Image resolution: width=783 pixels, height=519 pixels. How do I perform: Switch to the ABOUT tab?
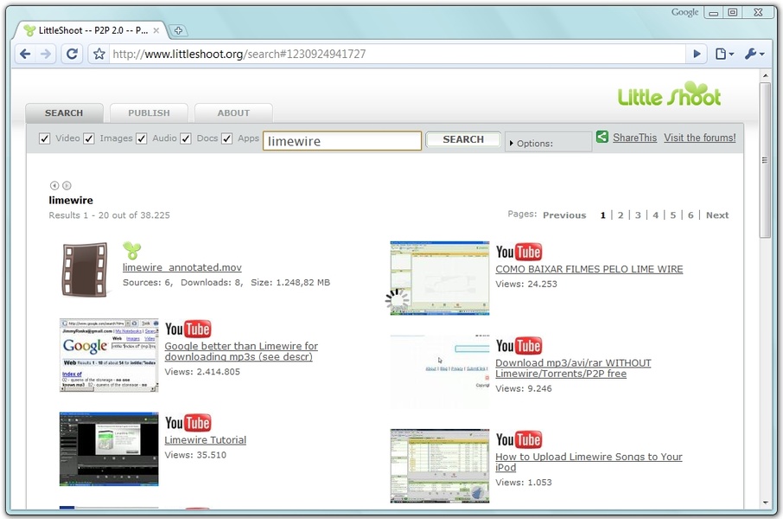point(233,113)
